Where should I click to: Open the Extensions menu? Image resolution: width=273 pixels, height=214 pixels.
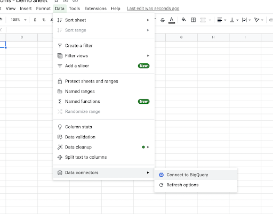95,9
